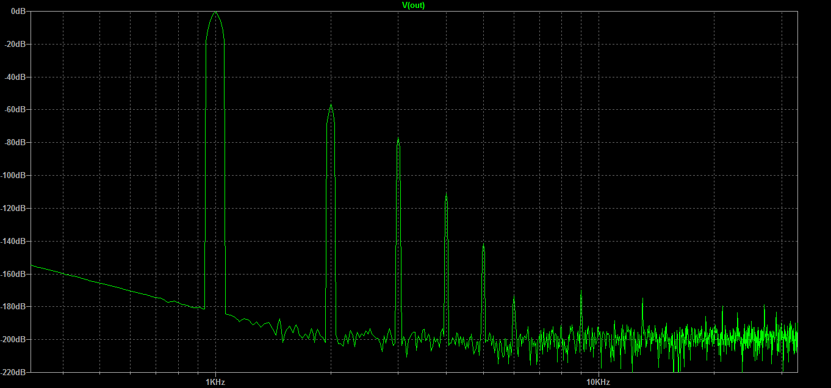Viewport: 831px width, 388px height.
Task: Click the -180dB axis label
Action: 14,307
